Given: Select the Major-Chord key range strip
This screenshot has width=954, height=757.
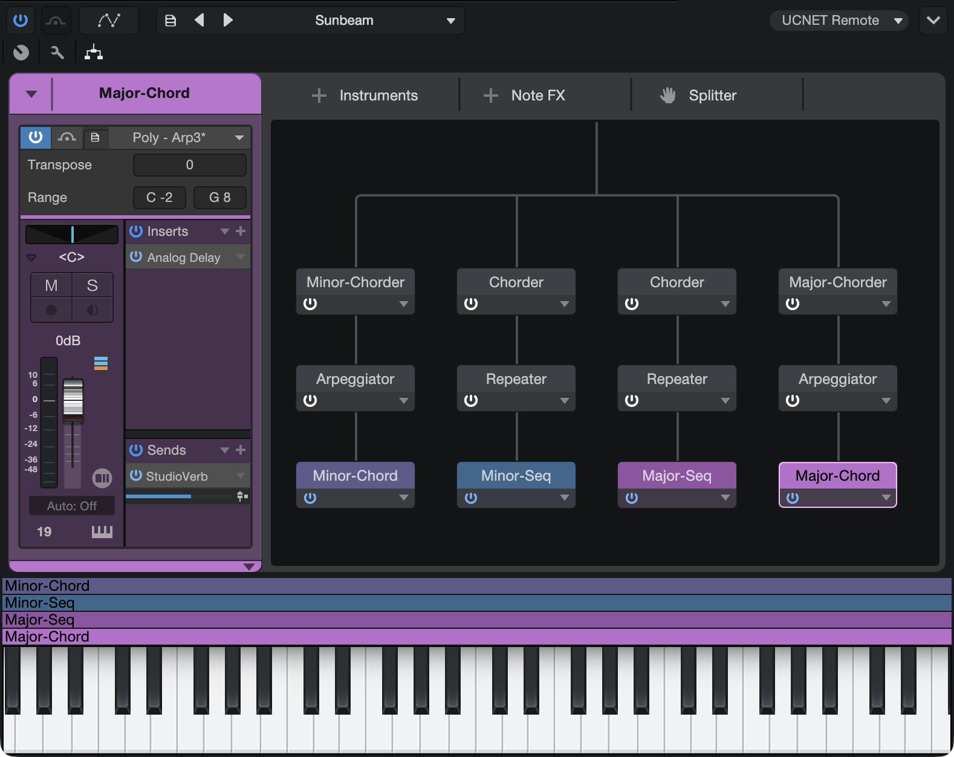Looking at the screenshot, I should tap(477, 637).
